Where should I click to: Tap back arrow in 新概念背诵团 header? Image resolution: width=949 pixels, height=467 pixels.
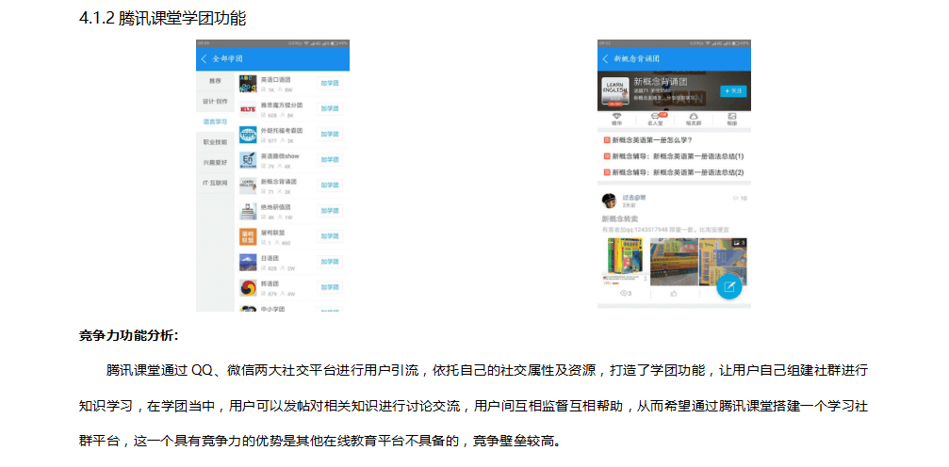(x=605, y=59)
